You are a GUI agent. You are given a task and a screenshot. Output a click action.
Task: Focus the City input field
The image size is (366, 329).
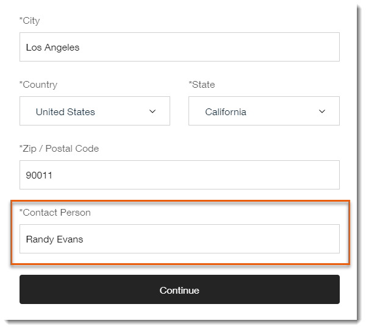coord(179,47)
